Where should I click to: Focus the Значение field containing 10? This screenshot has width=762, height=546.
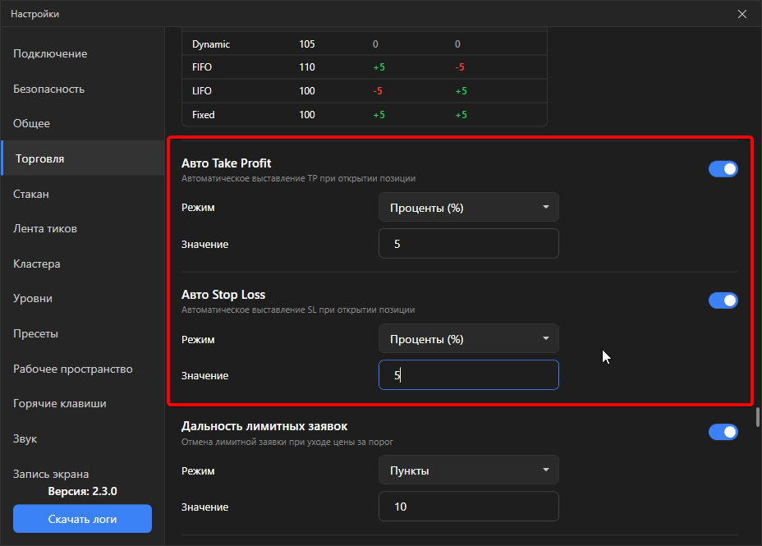coord(469,506)
